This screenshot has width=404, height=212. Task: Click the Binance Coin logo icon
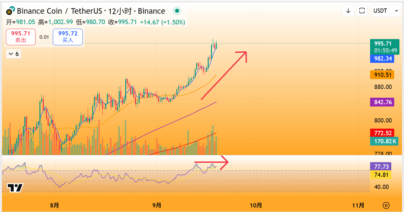click(x=10, y=11)
